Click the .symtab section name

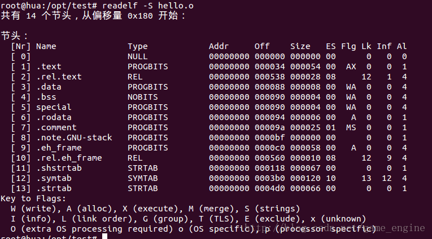coord(54,178)
